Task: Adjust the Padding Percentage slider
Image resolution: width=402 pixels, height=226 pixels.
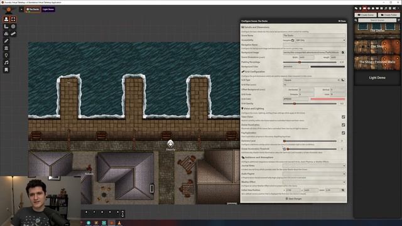Action: (x=310, y=62)
